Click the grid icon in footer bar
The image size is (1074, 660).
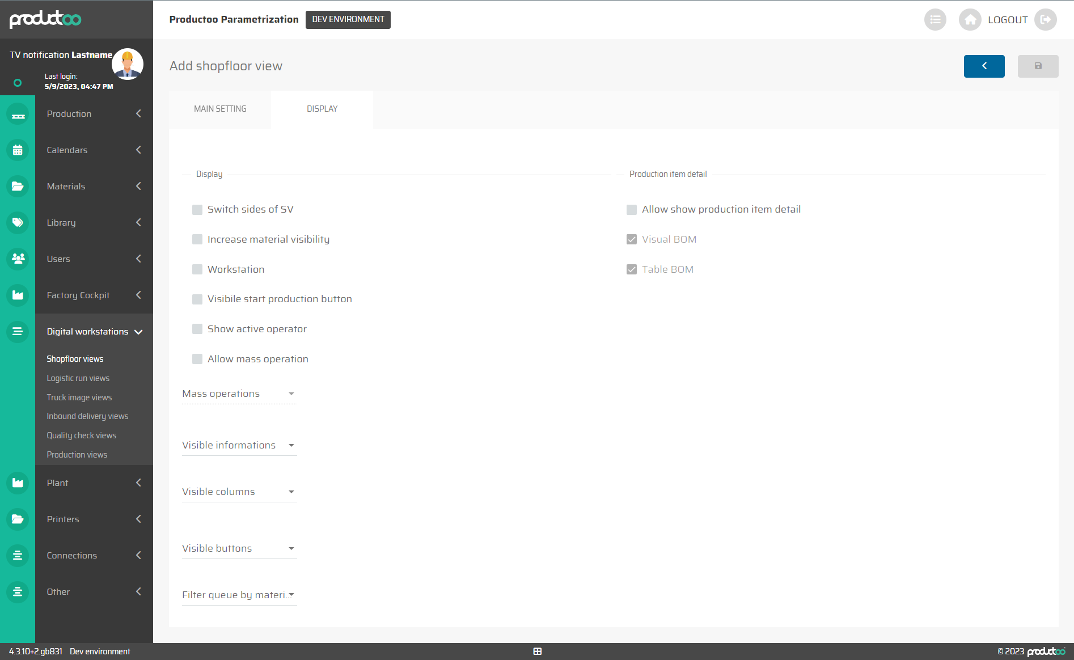(537, 651)
